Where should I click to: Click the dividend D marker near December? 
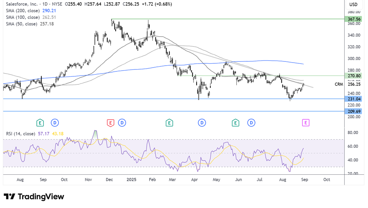pos(122,123)
